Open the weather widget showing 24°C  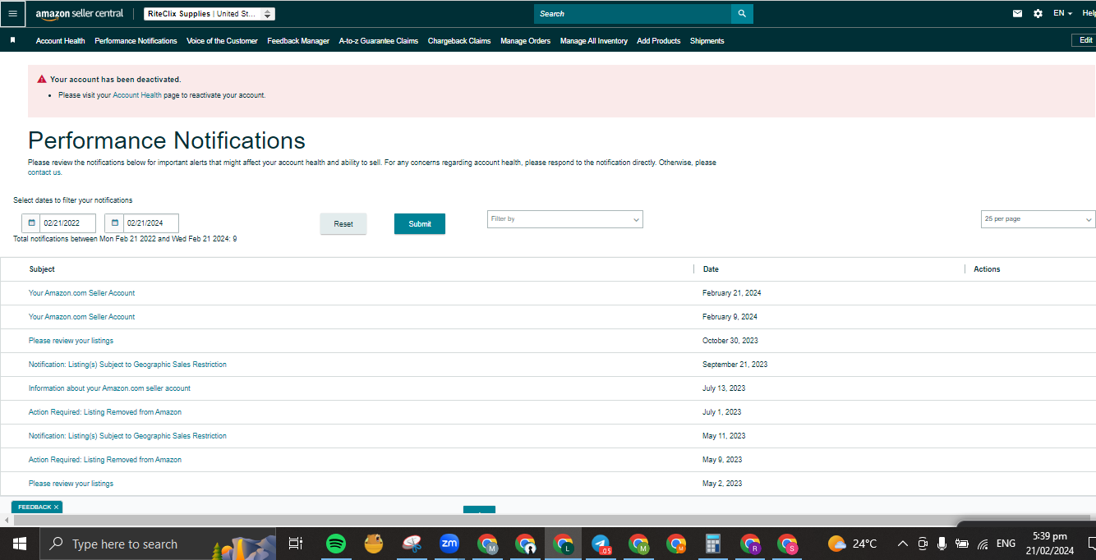click(x=853, y=544)
